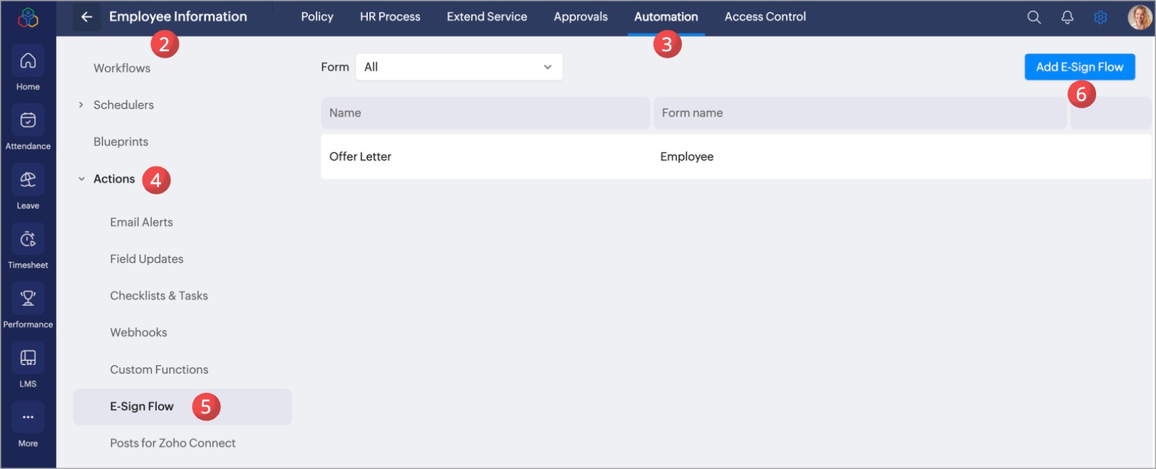The image size is (1156, 469).
Task: Open the Attendance module icon
Action: pos(28,120)
